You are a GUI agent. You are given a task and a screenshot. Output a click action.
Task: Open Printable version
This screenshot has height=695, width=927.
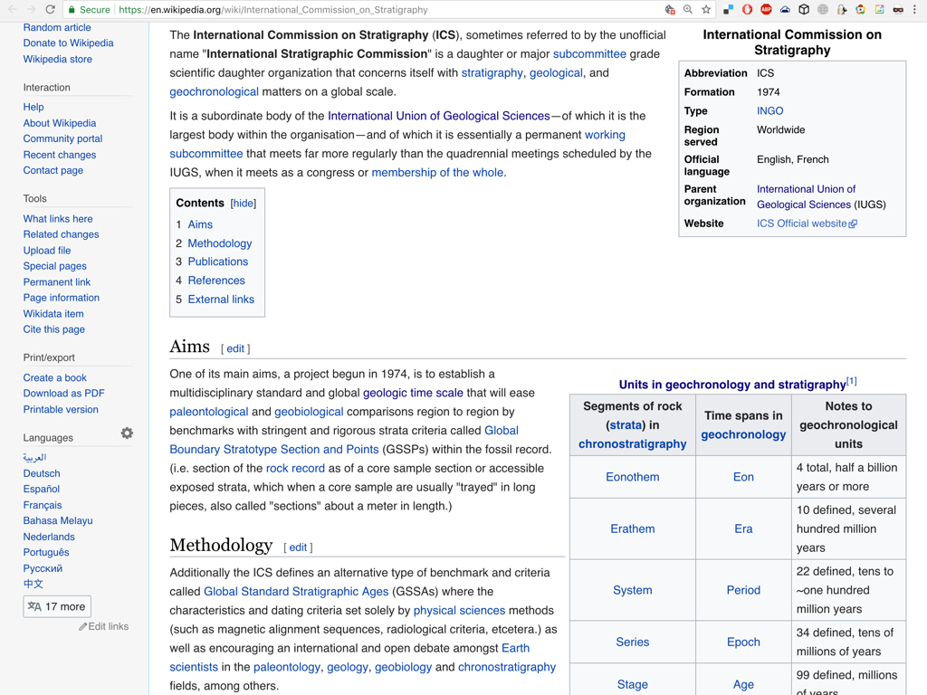61,409
